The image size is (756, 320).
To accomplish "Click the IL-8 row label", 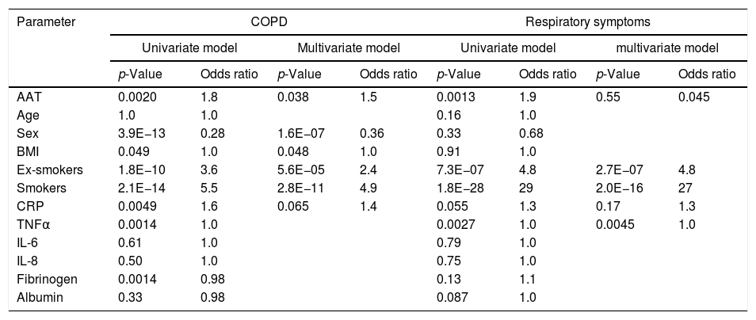I will point(28,261).
